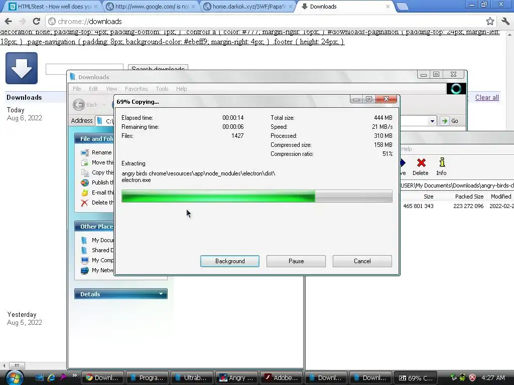Click the File and Folder Tasks header
Screen dimensions: 514x385
94,139
